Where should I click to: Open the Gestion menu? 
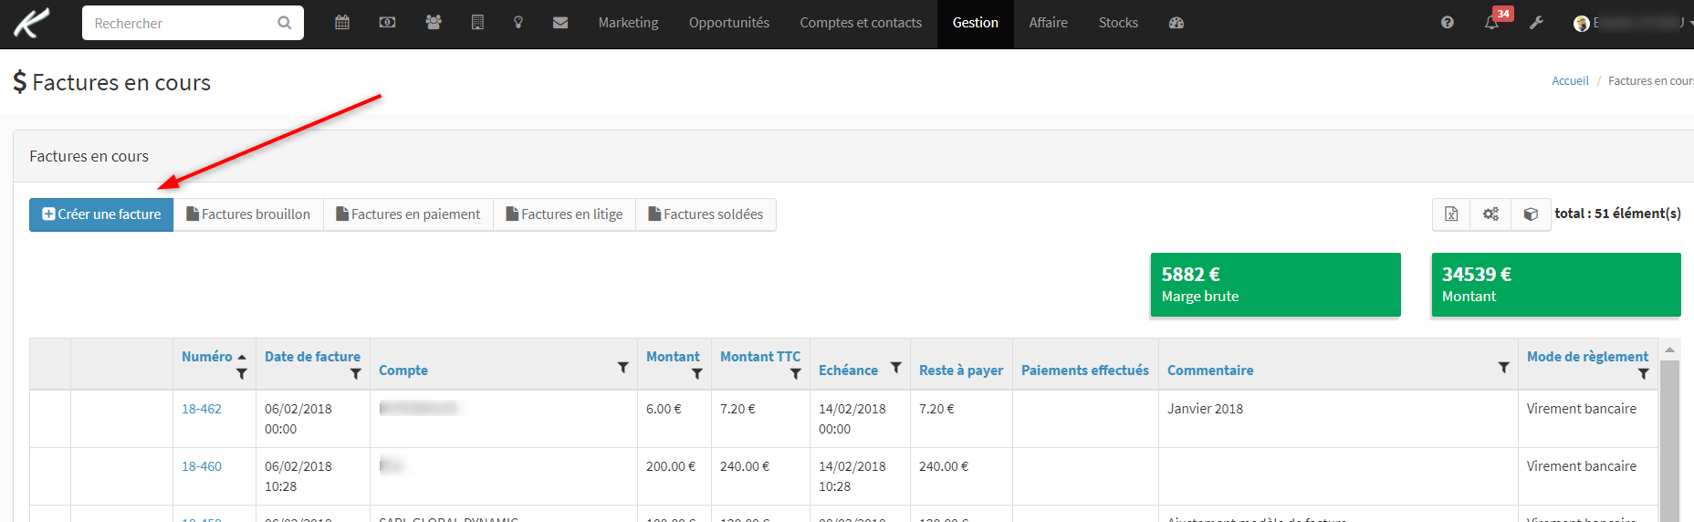[976, 23]
